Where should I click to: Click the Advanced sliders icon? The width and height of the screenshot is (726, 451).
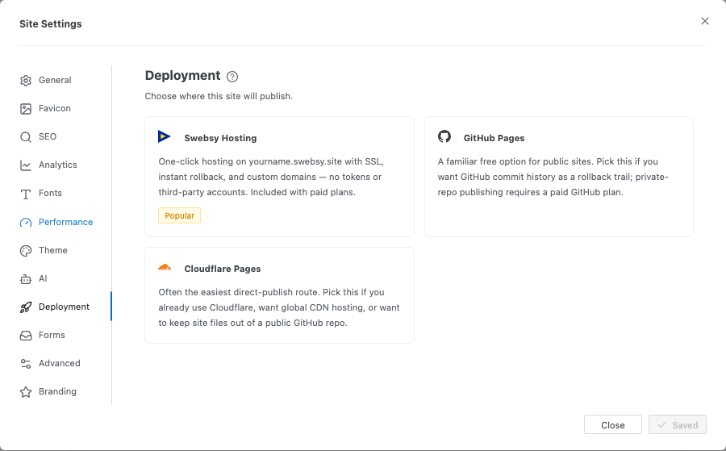point(26,364)
